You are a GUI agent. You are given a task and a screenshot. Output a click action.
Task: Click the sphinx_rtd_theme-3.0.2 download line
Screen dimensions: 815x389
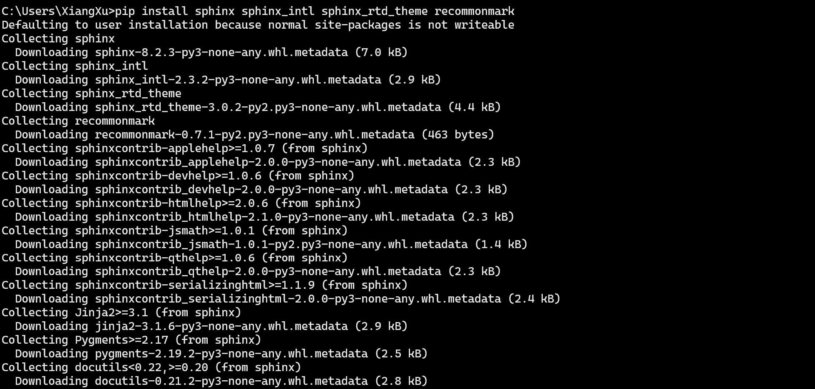click(258, 107)
